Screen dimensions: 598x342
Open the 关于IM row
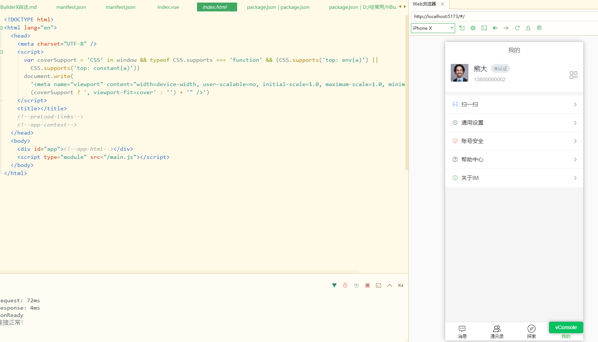coord(514,178)
